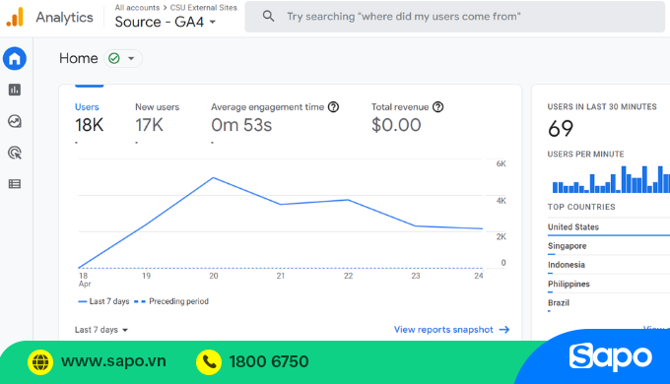Click the United States country row
This screenshot has width=670, height=384.
pos(609,227)
